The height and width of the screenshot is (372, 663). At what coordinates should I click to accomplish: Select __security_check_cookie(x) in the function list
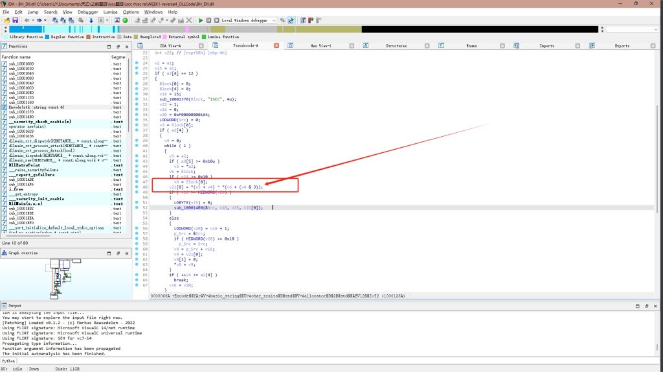point(39,121)
